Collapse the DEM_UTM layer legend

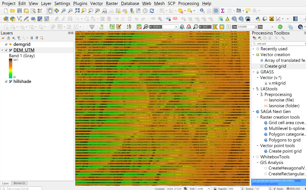[x=2, y=50]
